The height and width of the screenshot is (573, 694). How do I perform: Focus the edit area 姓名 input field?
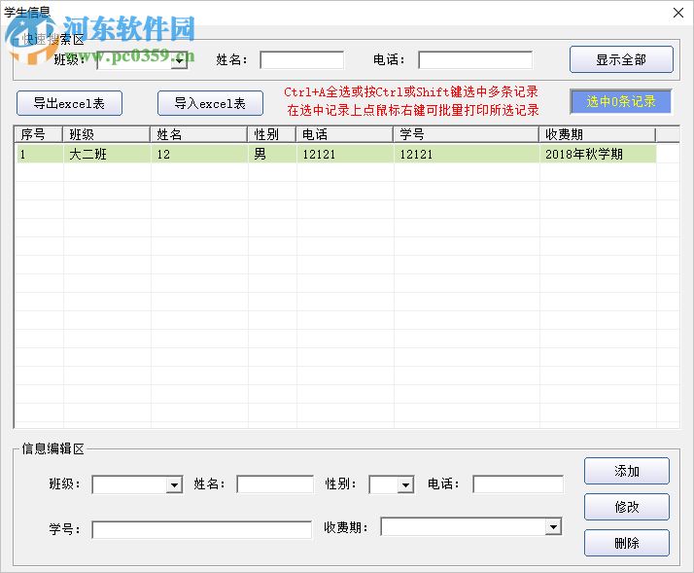(x=275, y=484)
